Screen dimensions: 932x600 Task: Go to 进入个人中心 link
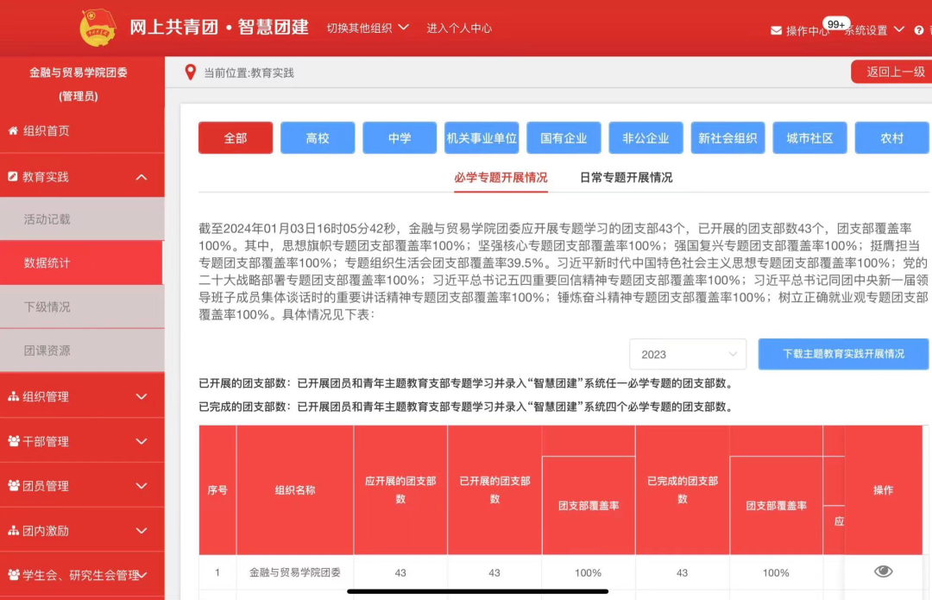tap(459, 28)
